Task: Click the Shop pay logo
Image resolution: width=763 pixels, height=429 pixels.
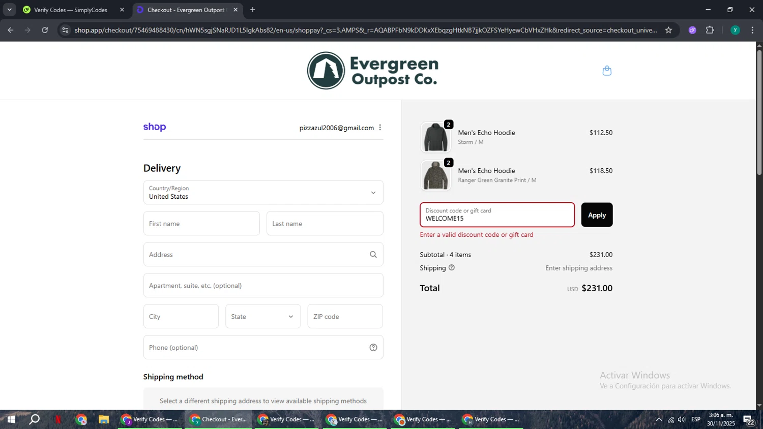Action: click(x=155, y=127)
